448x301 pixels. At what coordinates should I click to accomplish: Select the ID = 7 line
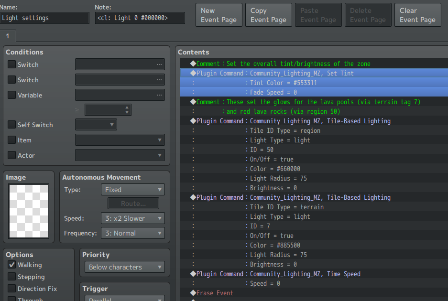coord(314,226)
